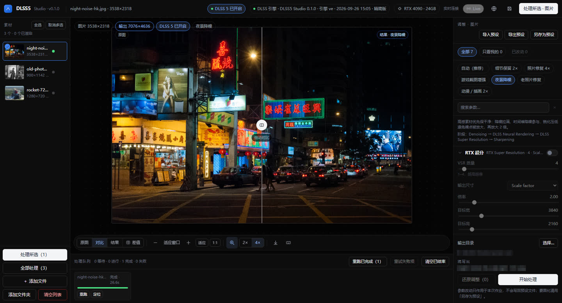Select the 全部 7 filter tab
The width and height of the screenshot is (562, 303).
pos(467,52)
